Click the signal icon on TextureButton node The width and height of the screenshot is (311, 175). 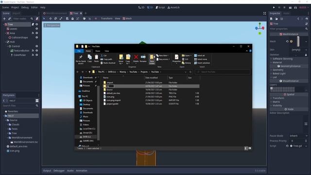click(x=33, y=51)
